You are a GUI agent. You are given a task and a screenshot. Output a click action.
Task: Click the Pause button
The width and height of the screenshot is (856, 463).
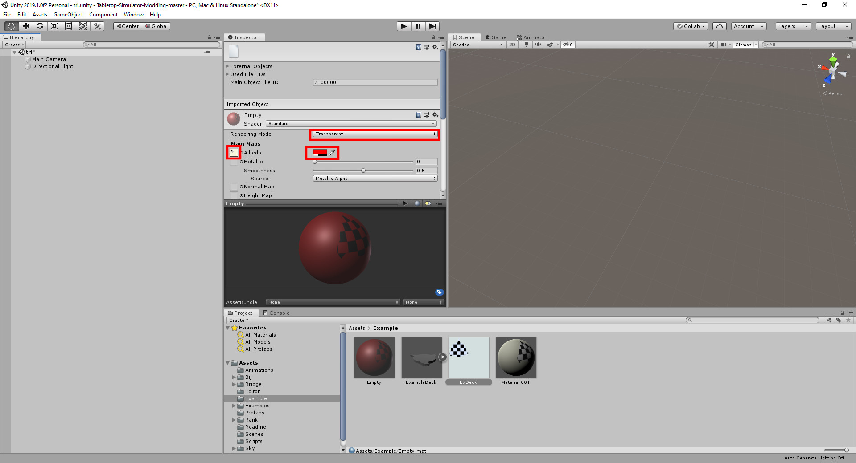(x=418, y=26)
